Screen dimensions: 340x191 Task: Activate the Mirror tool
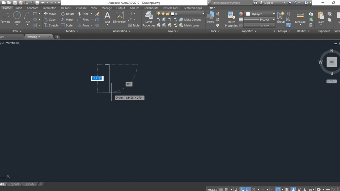(67, 20)
